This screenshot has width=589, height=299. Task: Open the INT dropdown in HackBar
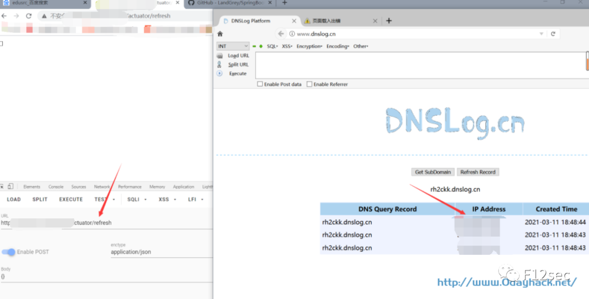coord(233,46)
